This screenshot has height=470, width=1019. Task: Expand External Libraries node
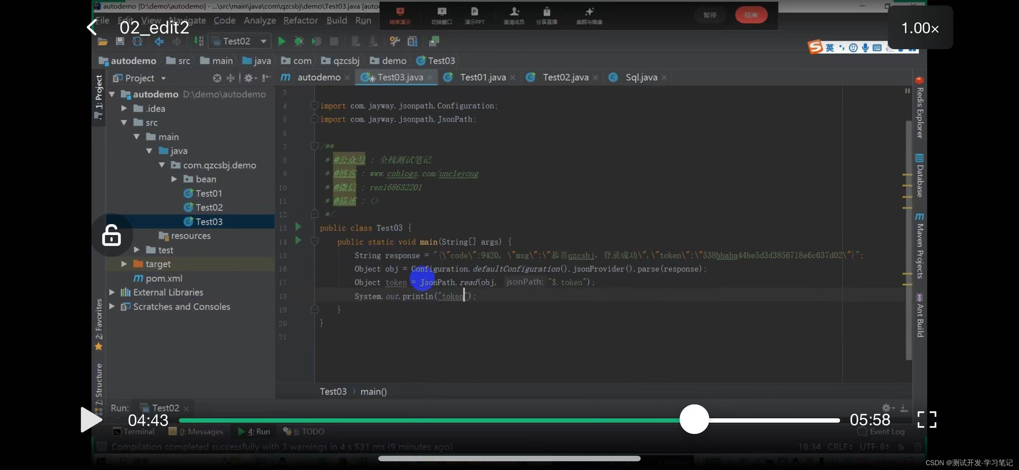coord(112,292)
